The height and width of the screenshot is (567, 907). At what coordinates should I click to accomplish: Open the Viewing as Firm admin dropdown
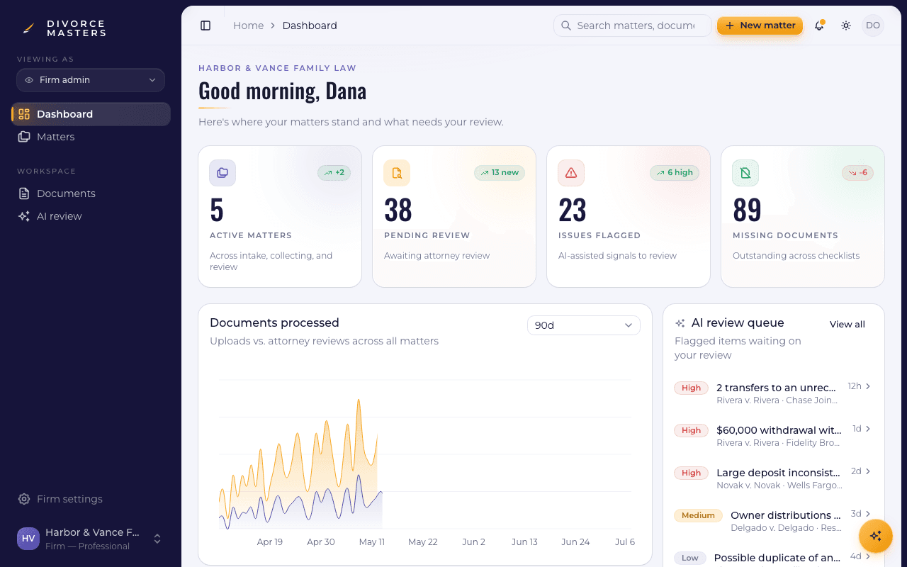point(91,80)
